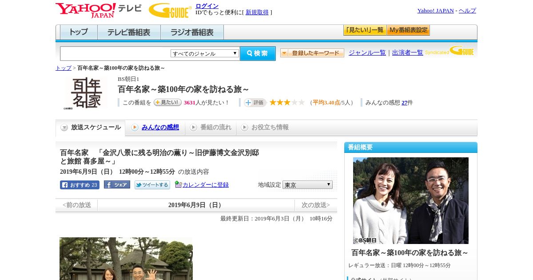Click the ログイン link
The image size is (533, 280).
pyautogui.click(x=207, y=6)
